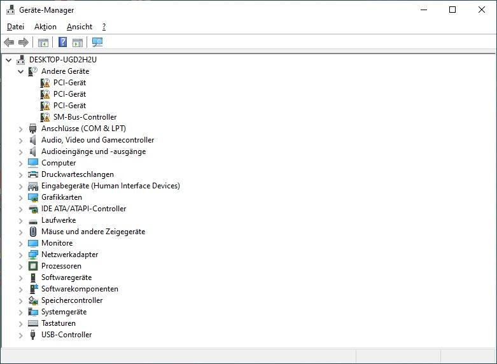497x364 pixels.
Task: Select the Mäuse und andere Zeigegeräte label
Action: pyautogui.click(x=93, y=232)
